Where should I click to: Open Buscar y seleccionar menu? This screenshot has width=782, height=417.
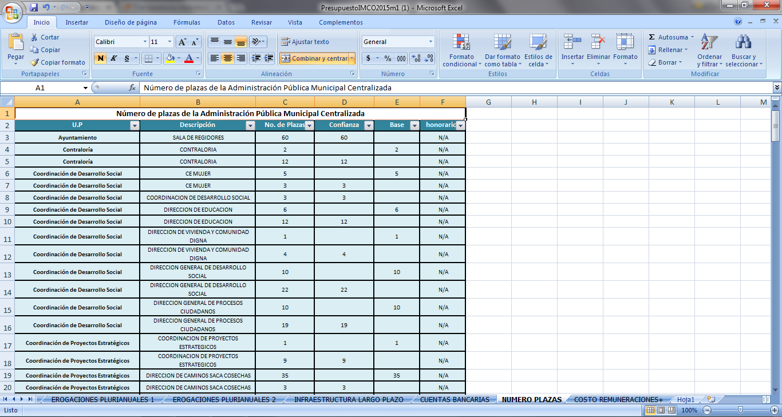[744, 50]
